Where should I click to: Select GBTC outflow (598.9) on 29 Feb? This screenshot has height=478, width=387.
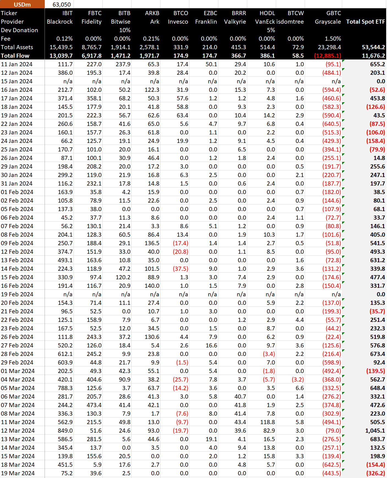(331, 363)
